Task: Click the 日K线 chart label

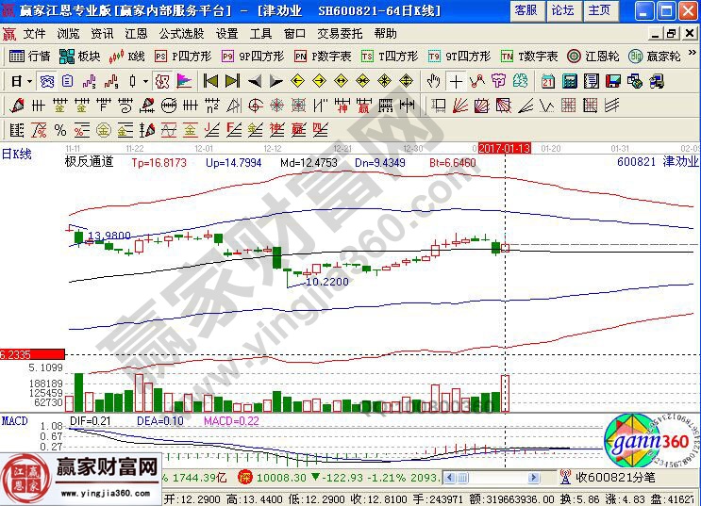Action: click(x=17, y=155)
